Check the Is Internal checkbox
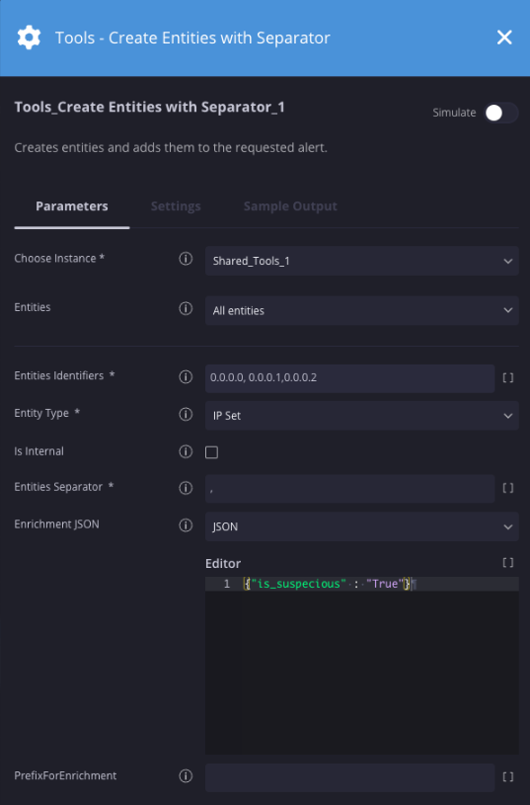 click(x=211, y=452)
